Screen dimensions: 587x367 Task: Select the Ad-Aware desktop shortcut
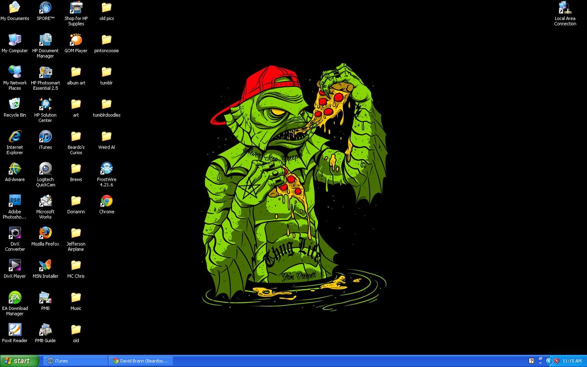pos(14,169)
